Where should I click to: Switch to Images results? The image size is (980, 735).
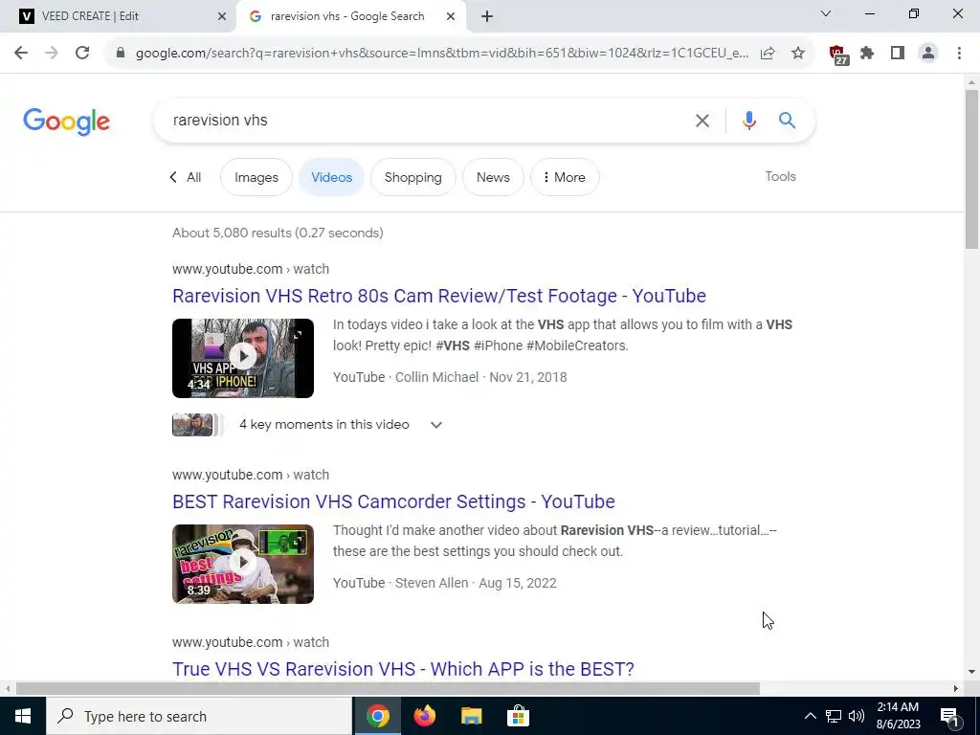click(x=256, y=177)
